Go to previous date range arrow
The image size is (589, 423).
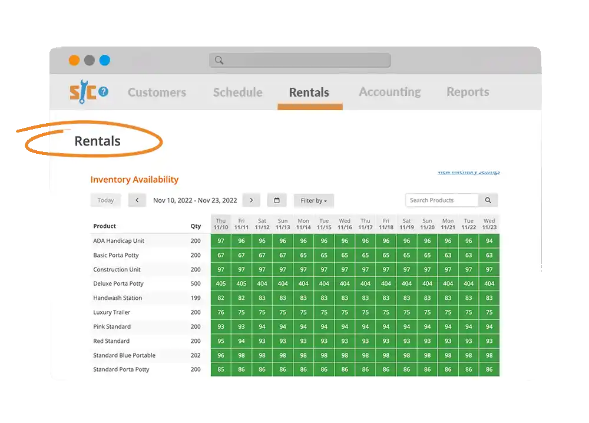(137, 200)
